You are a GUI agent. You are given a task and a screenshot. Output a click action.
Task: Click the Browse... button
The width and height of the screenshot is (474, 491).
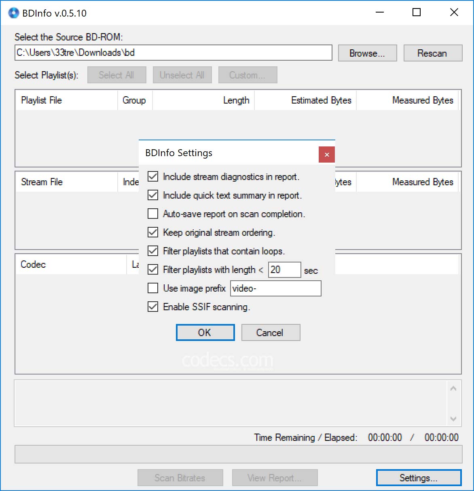(367, 53)
